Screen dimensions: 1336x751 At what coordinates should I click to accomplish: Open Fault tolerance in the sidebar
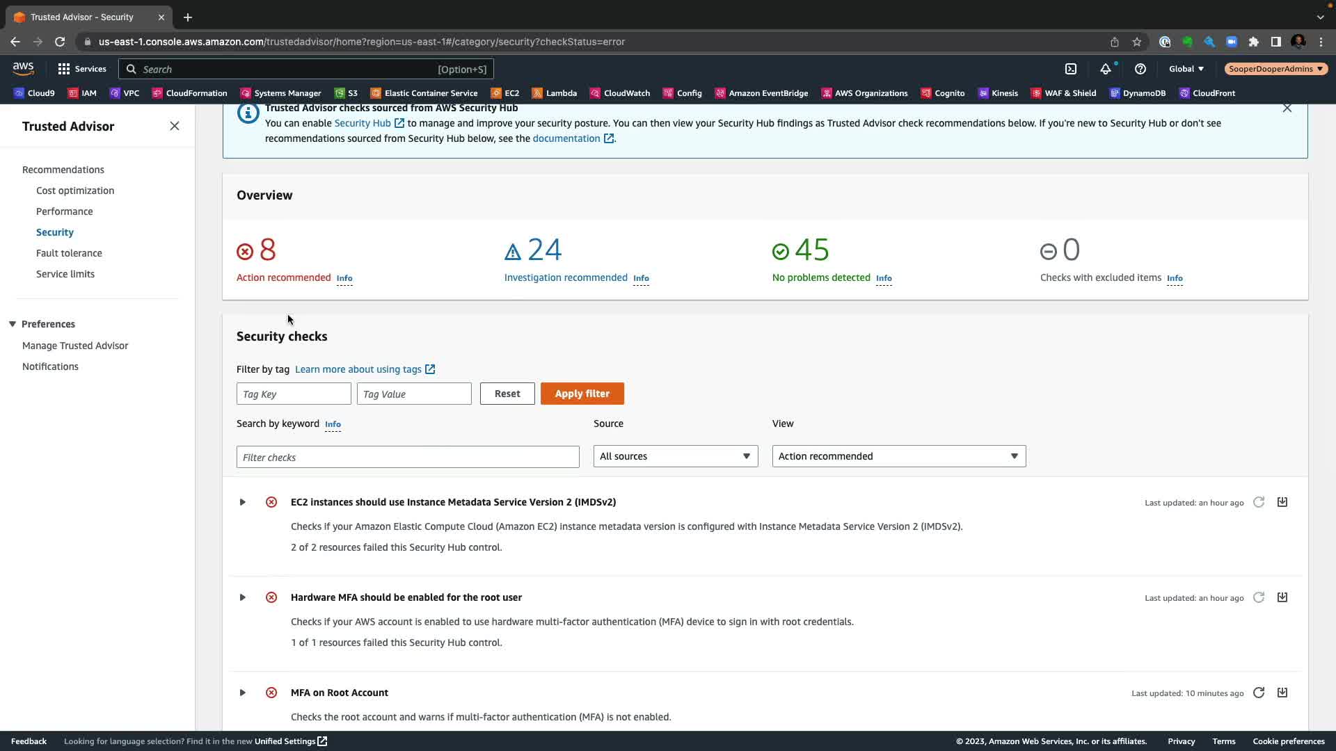pos(69,253)
